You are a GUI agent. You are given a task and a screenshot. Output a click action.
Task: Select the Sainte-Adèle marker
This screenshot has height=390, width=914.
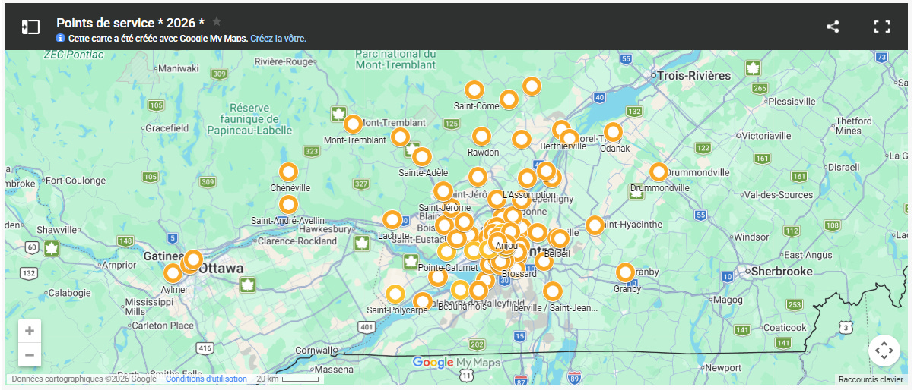pyautogui.click(x=422, y=157)
